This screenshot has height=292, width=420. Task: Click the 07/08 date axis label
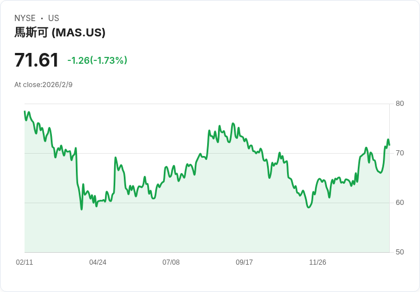tap(171, 262)
